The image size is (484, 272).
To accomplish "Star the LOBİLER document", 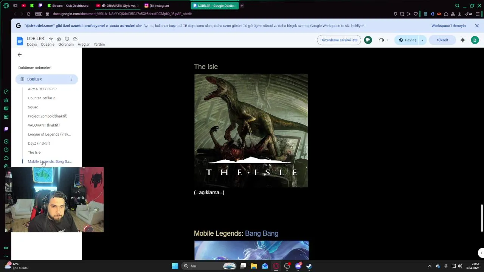I will coord(51,39).
